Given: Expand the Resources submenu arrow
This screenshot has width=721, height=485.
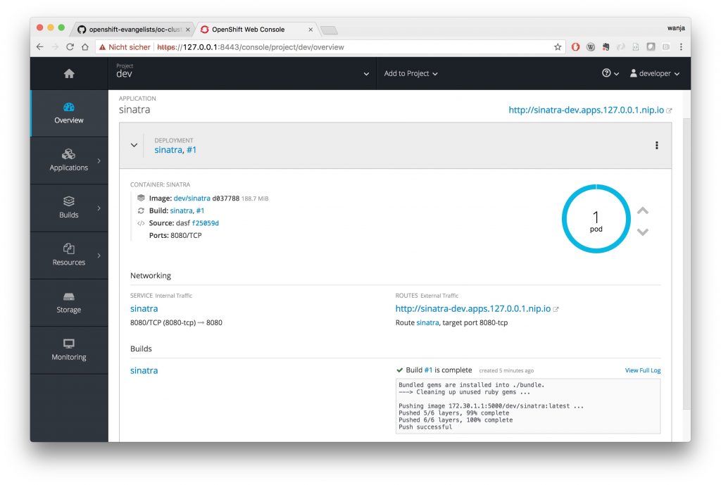Looking at the screenshot, I should 99,255.
